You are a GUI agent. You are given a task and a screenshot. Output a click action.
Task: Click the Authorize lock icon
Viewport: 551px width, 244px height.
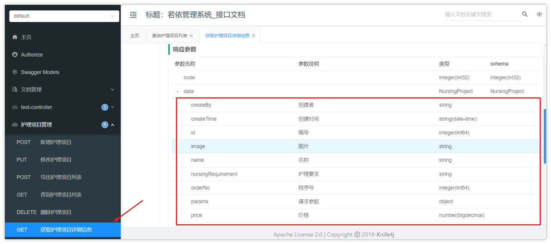(x=15, y=55)
